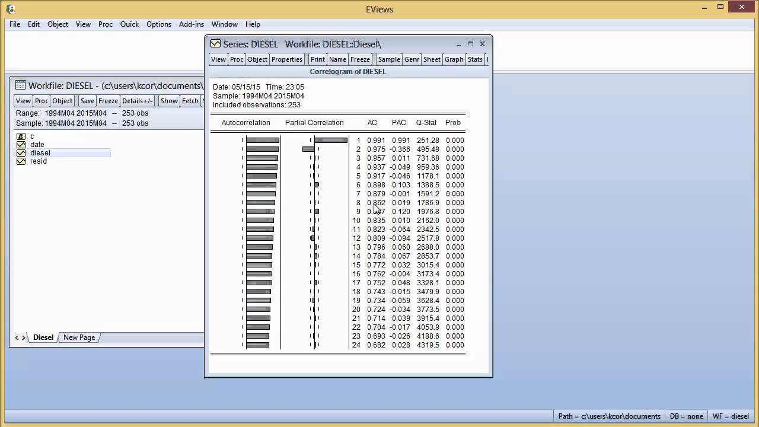Click Freeze in Workfile toolbar
This screenshot has height=427, width=759.
coord(108,101)
